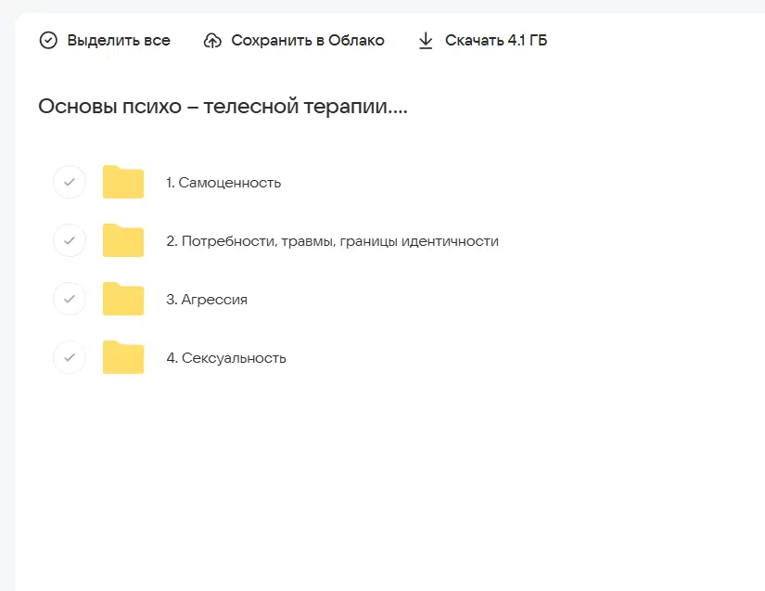Open the "3. Агрессия" folder name
Viewport: 765px width, 591px height.
207,300
